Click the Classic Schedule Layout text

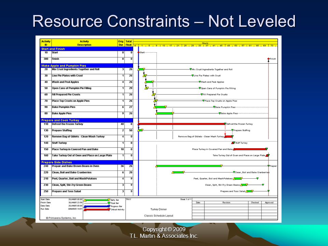(x=159, y=216)
